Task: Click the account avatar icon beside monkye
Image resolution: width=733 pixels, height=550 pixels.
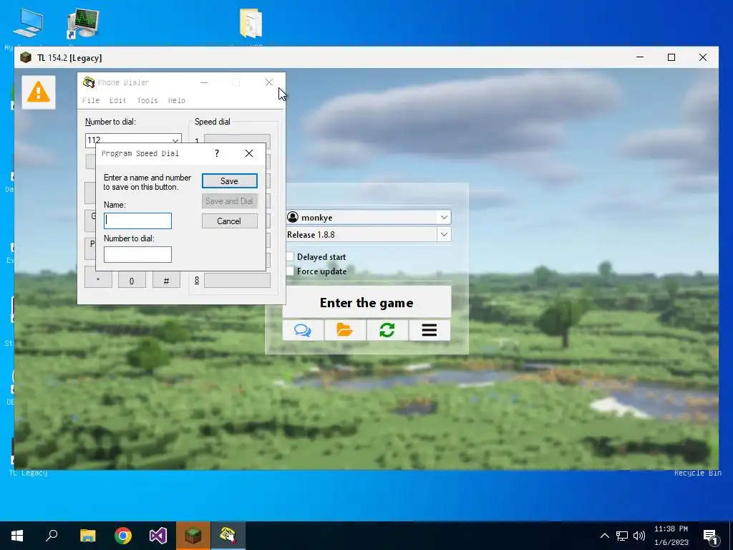Action: pos(293,218)
